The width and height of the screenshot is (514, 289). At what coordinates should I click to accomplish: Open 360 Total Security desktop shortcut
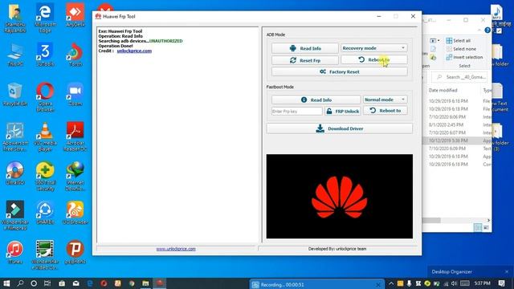[x=45, y=176]
